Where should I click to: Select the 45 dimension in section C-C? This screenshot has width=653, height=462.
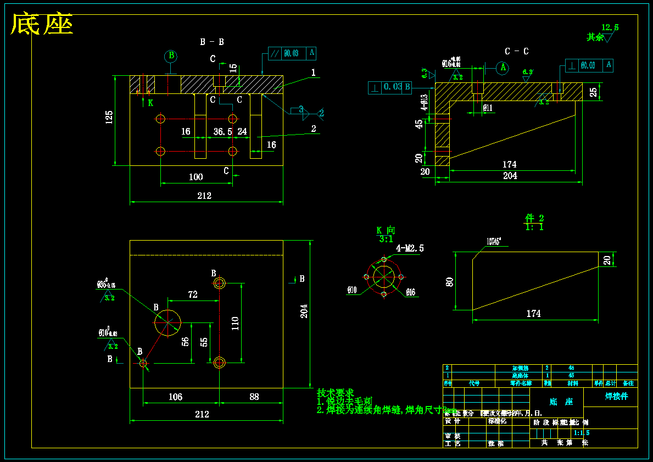420,124
